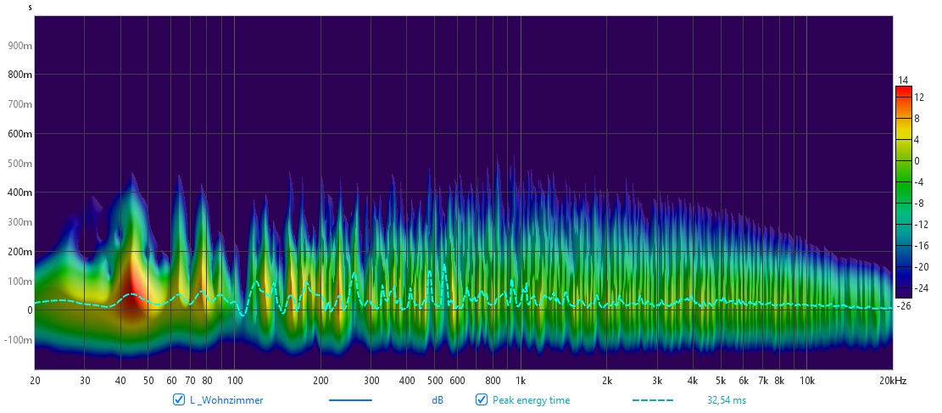942x413 pixels.
Task: Toggle the Peak energy time checkbox
Action: point(482,400)
